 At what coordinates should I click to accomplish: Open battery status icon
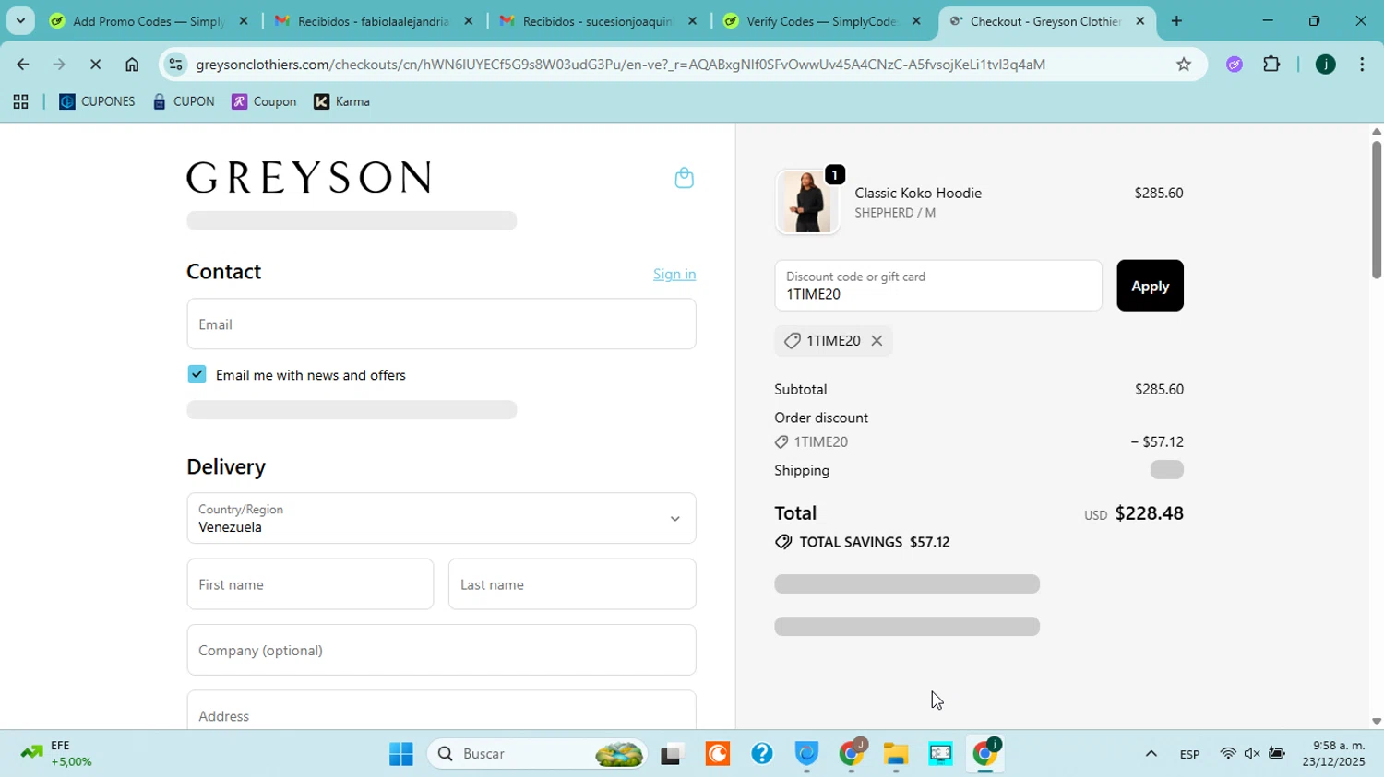click(x=1277, y=754)
